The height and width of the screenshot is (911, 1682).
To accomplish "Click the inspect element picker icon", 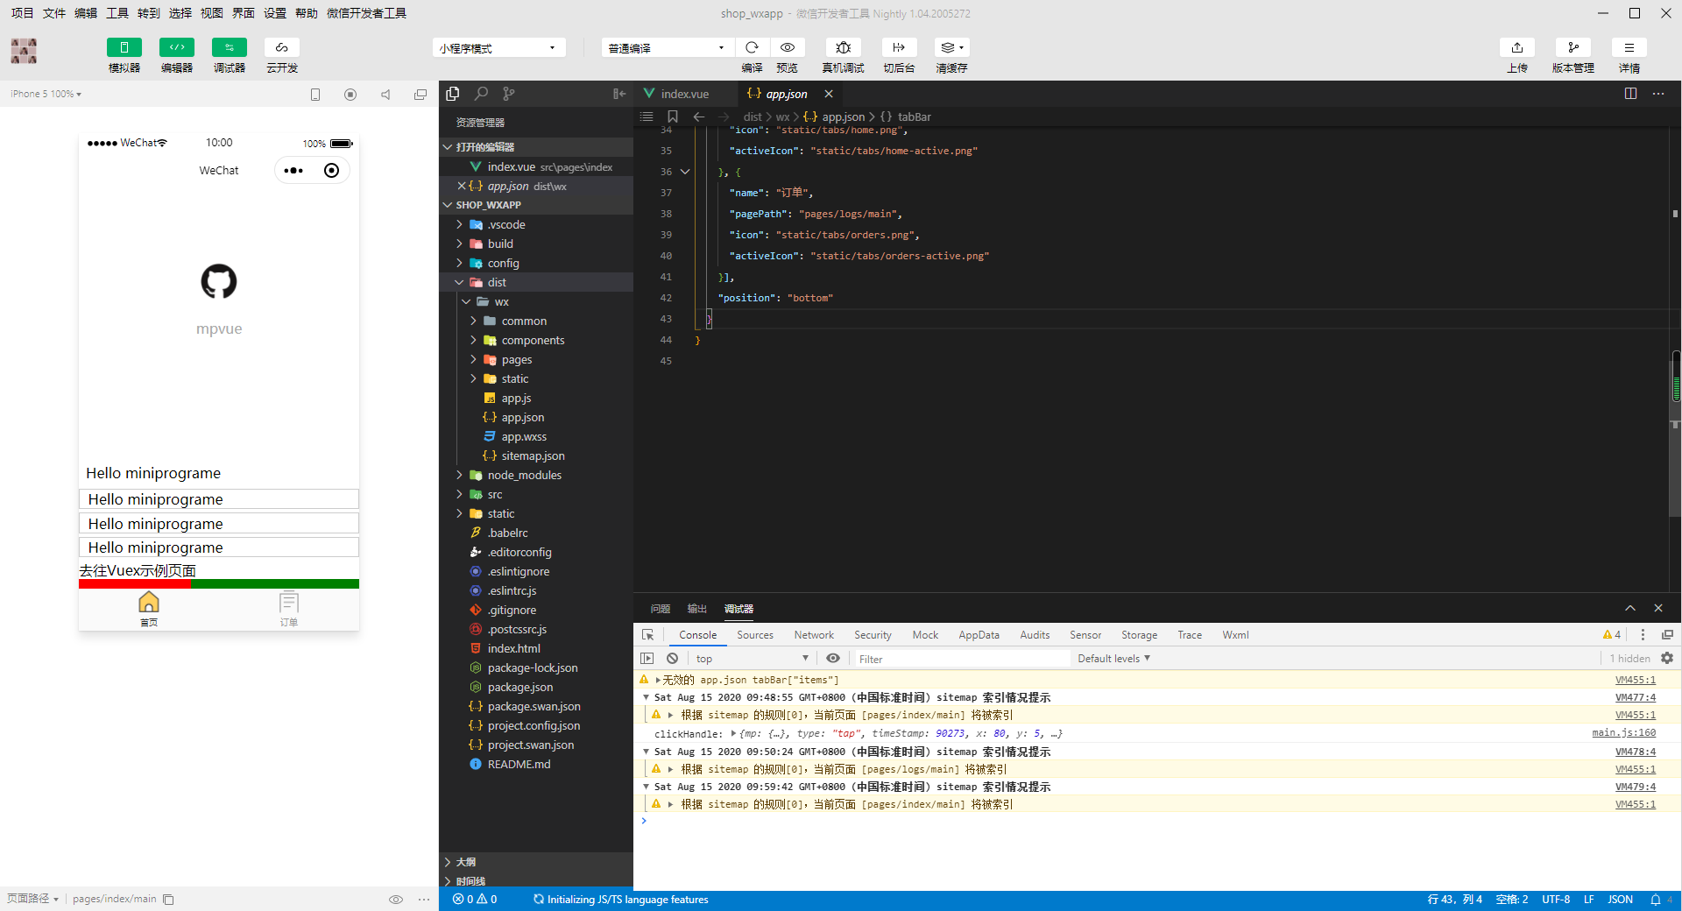I will pos(648,635).
